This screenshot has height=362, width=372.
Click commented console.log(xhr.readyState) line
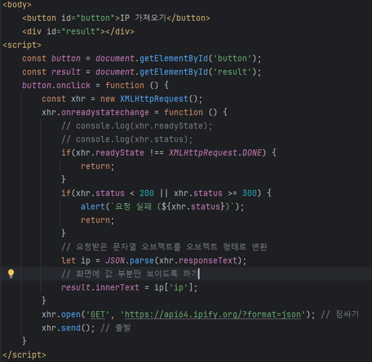[137, 126]
